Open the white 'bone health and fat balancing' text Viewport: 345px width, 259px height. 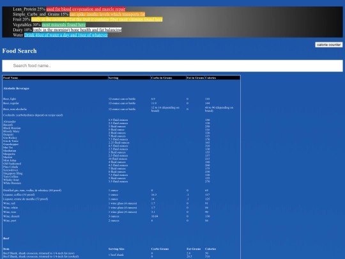coord(77,29)
